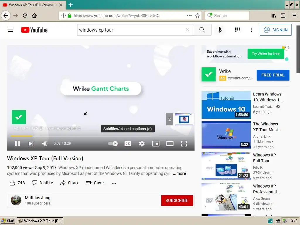Viewport: 300px width, 225px height.
Task: Close the Windows XP Tour tab
Action: click(61, 5)
